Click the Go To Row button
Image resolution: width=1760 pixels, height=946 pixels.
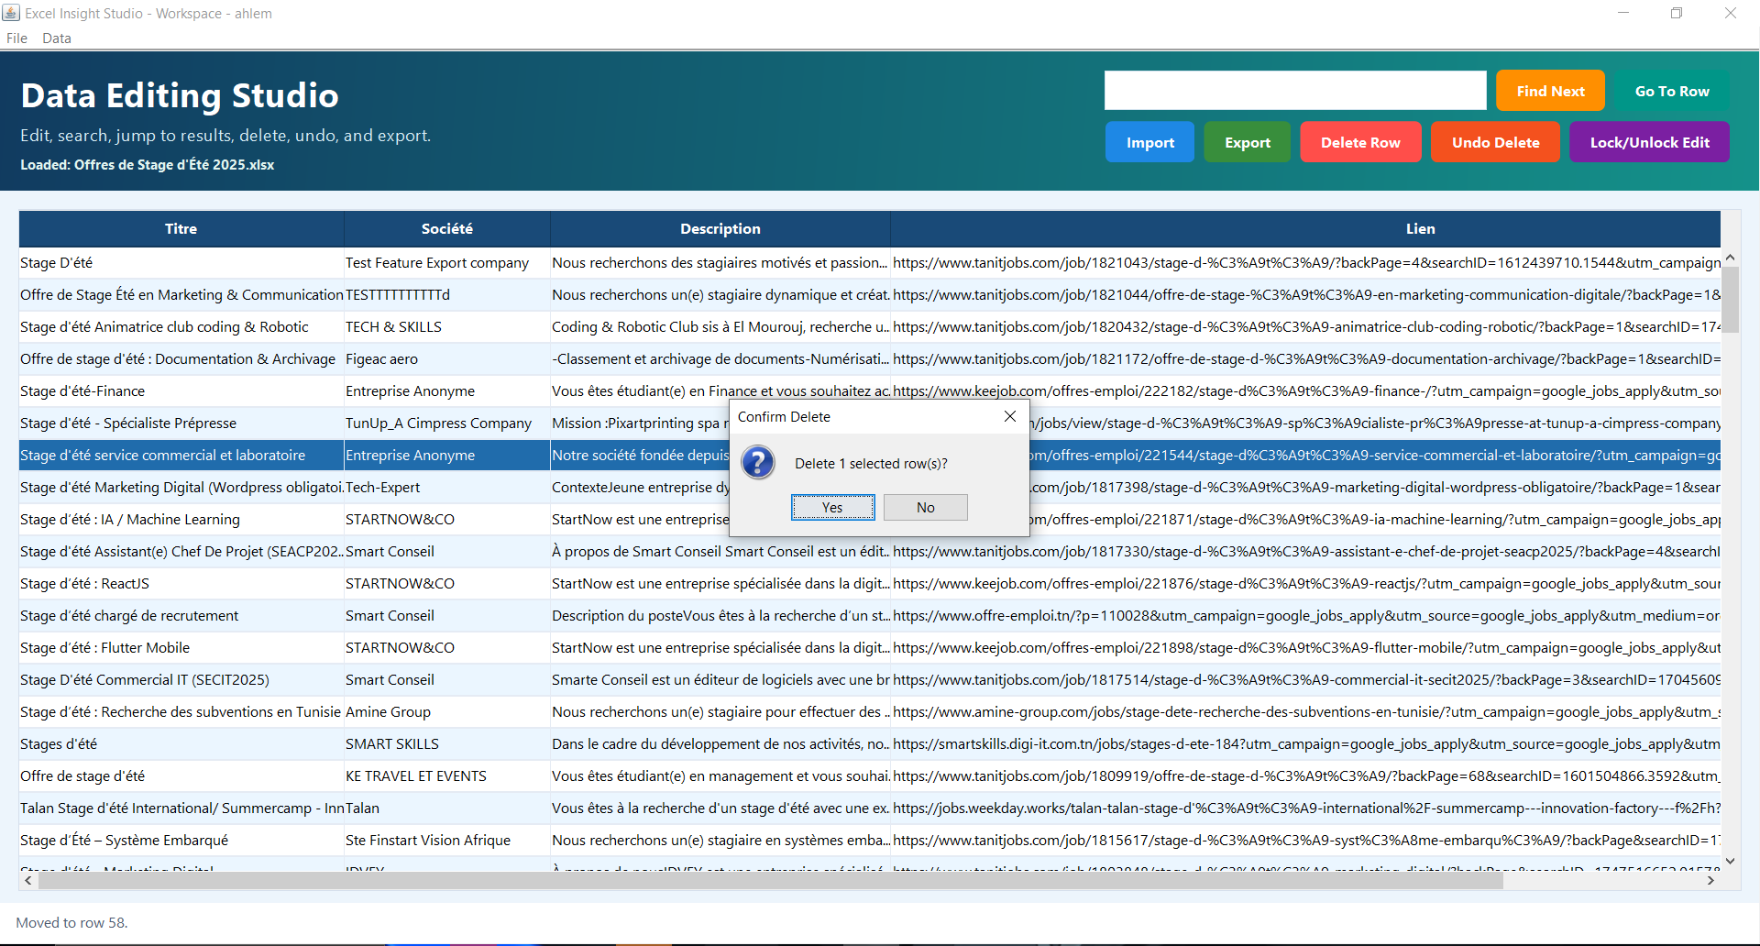pos(1672,91)
